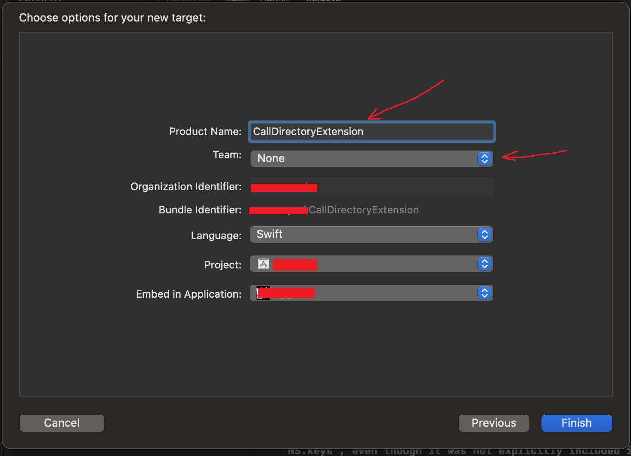The height and width of the screenshot is (456, 631).
Task: Click the Bundle Identifier value
Action: coord(364,210)
